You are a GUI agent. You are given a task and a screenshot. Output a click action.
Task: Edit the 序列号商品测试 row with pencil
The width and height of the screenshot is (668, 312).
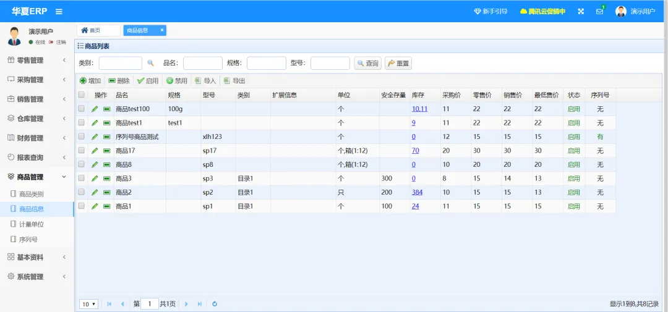pyautogui.click(x=95, y=137)
